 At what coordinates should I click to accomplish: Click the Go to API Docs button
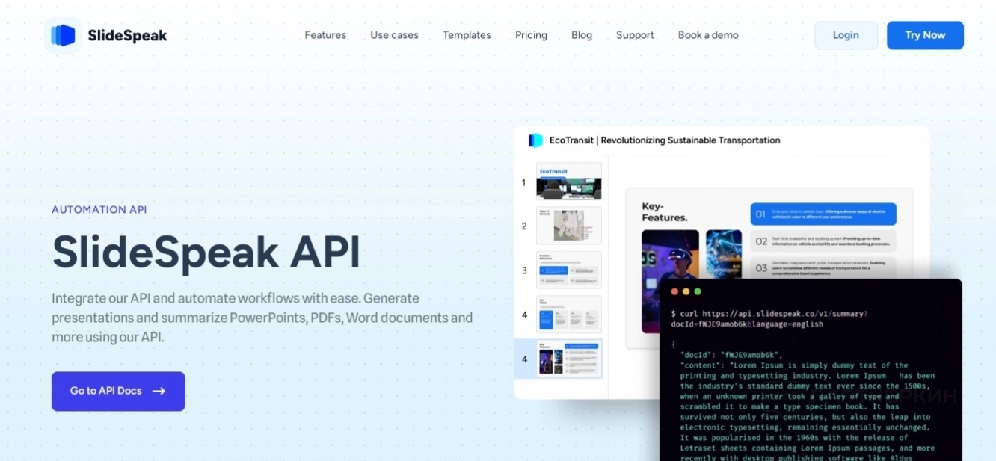point(118,391)
